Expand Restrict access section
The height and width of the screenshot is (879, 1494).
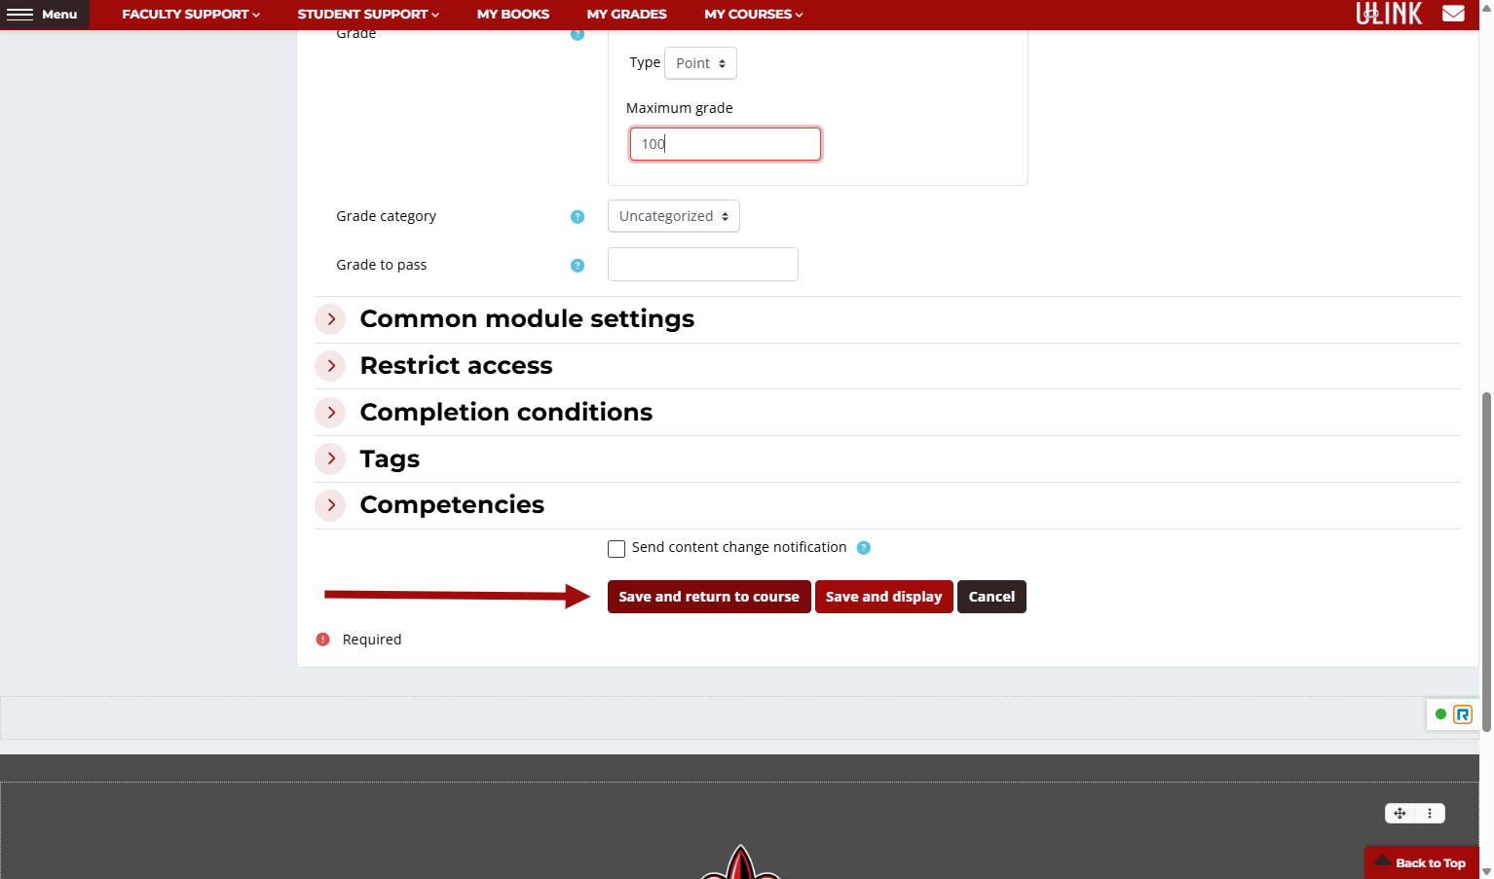click(331, 366)
